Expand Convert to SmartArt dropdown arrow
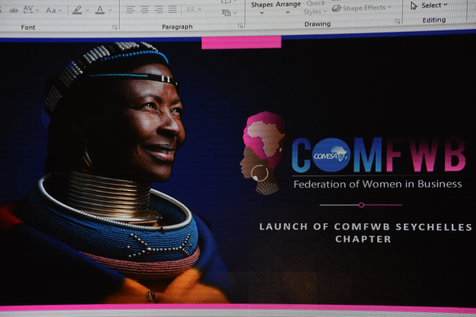 (x=235, y=13)
